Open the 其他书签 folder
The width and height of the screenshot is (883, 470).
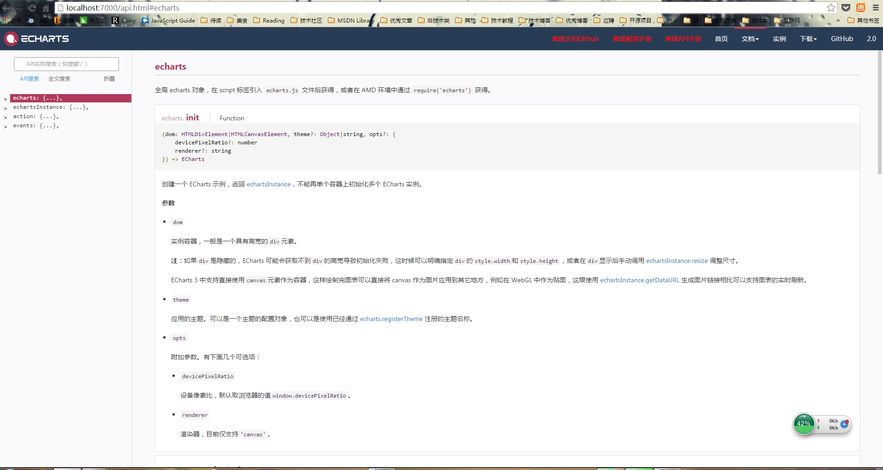tap(863, 20)
